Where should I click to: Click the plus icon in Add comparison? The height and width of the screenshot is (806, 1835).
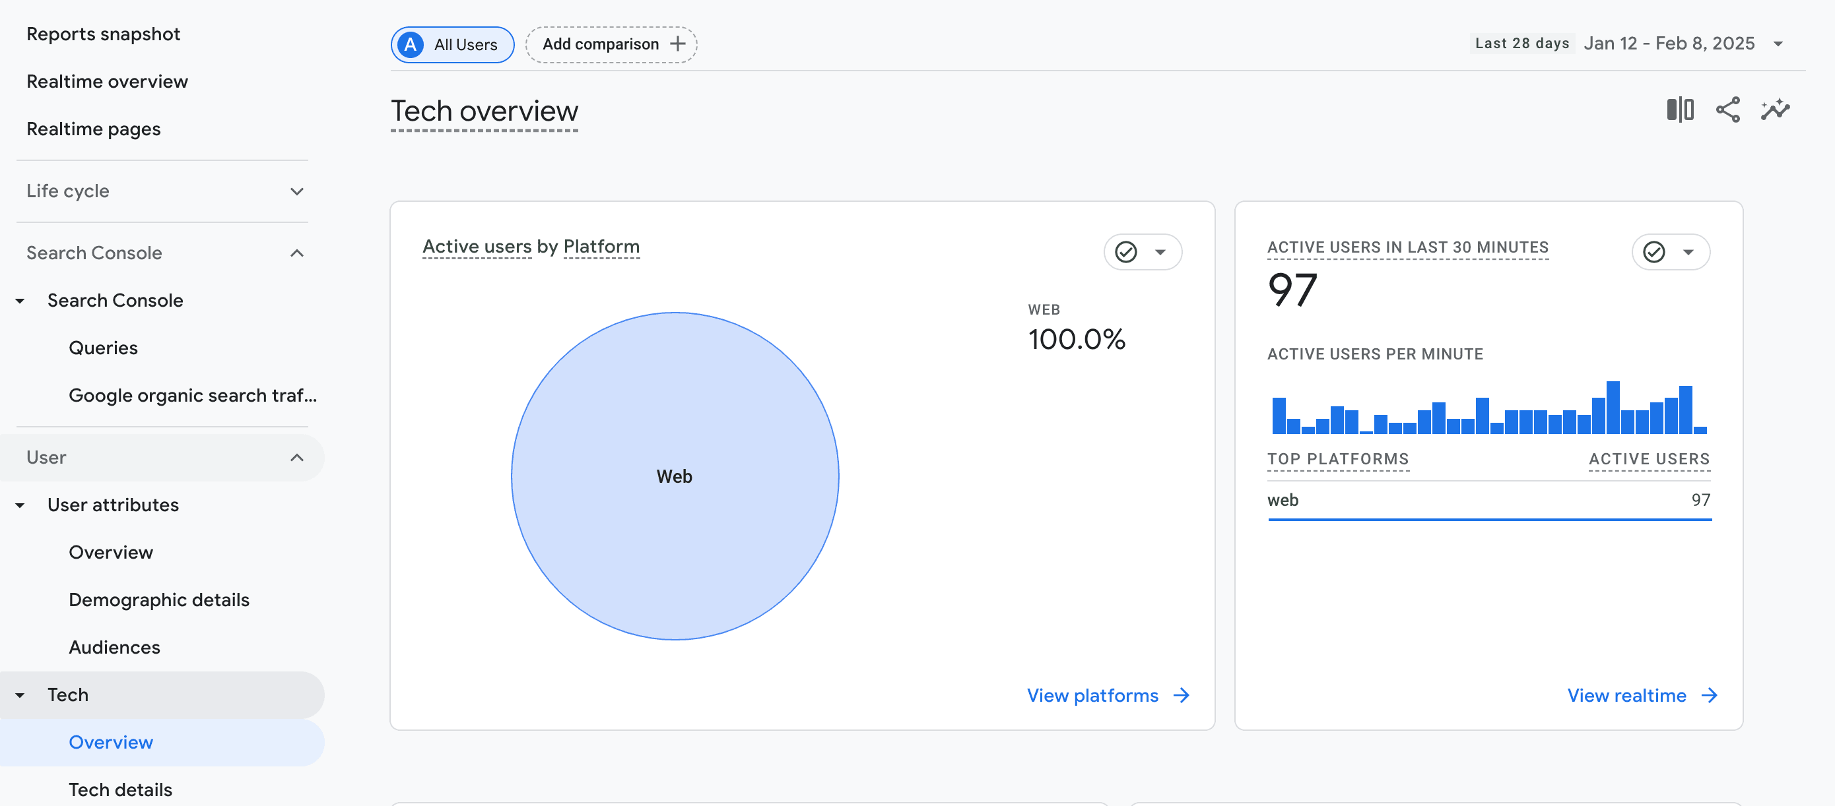[677, 44]
